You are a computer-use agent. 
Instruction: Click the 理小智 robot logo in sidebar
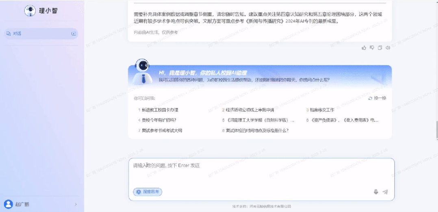point(30,11)
